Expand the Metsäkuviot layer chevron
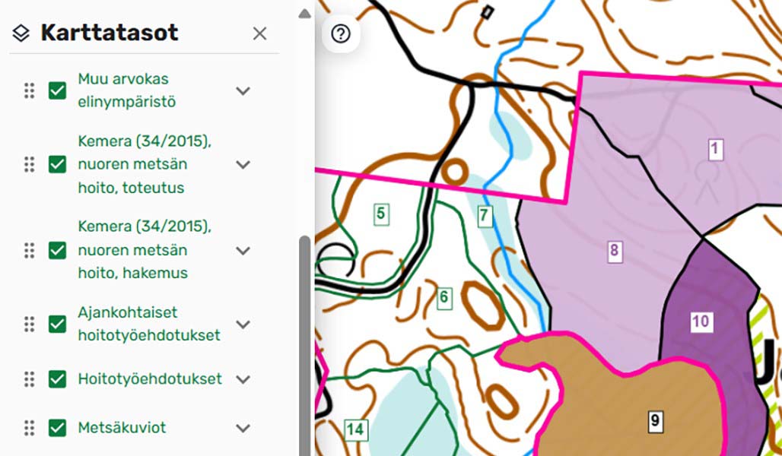The height and width of the screenshot is (456, 782). (243, 428)
